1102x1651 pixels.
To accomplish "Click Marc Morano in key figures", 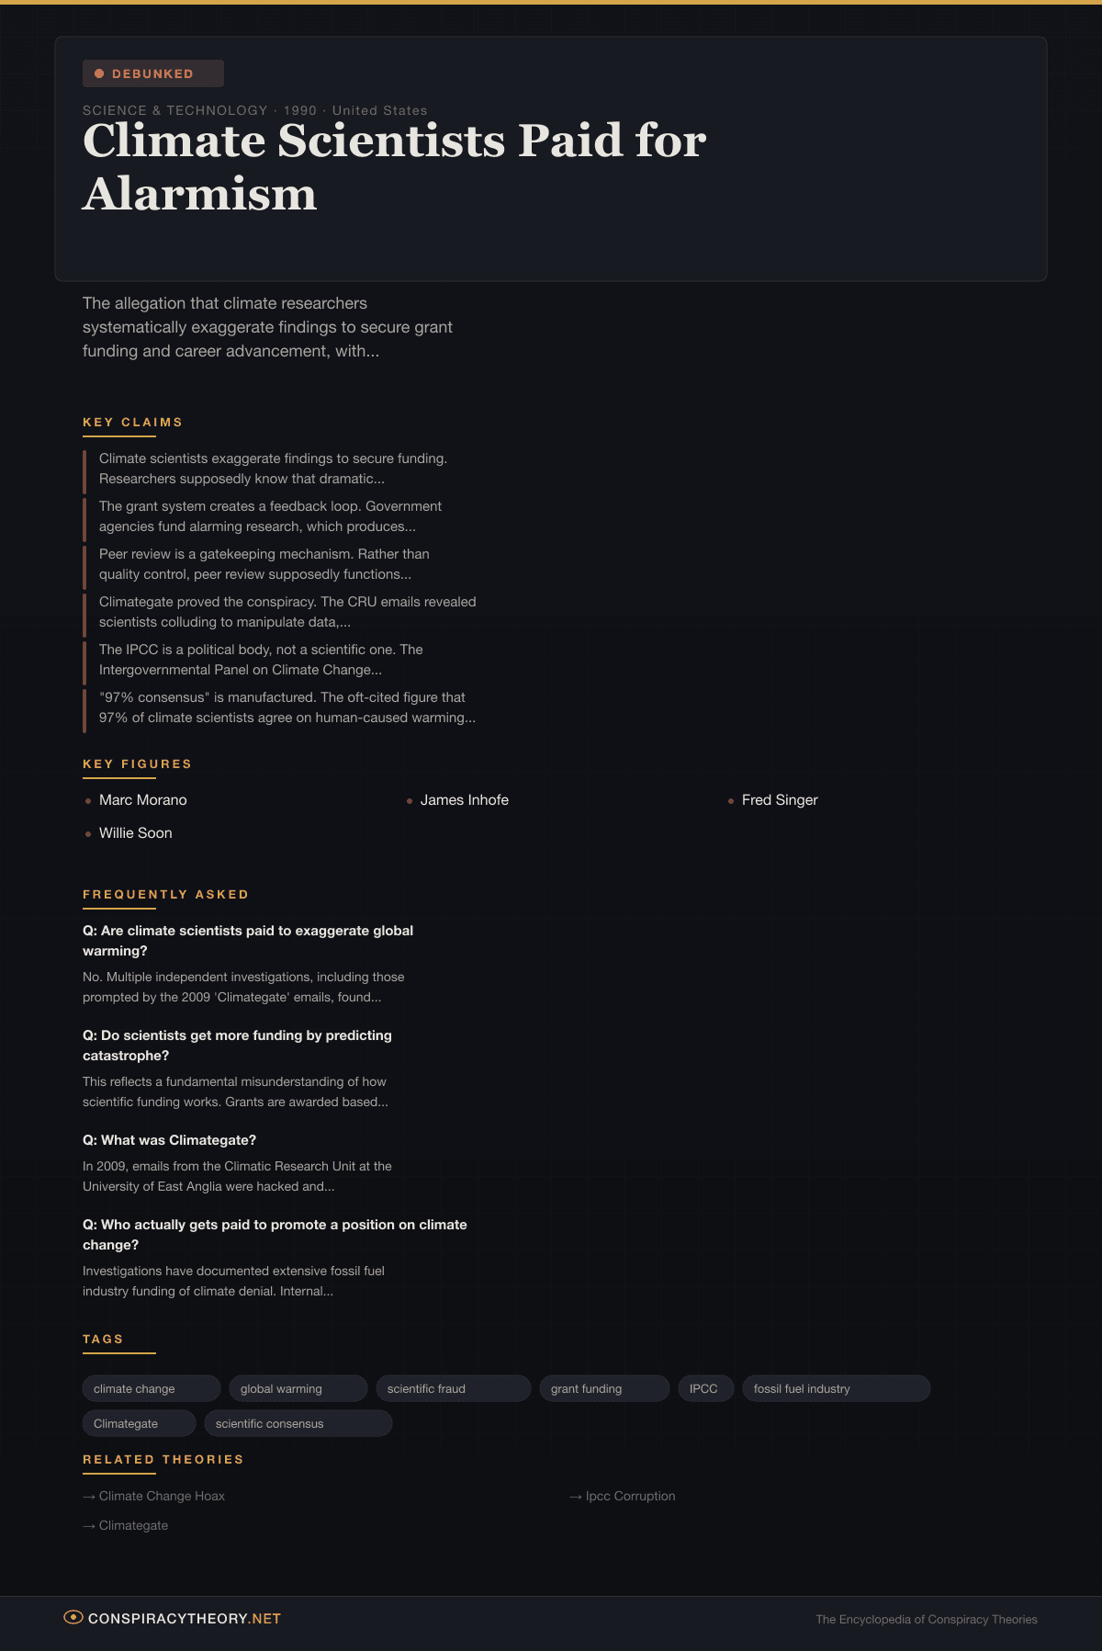I will click(x=142, y=800).
